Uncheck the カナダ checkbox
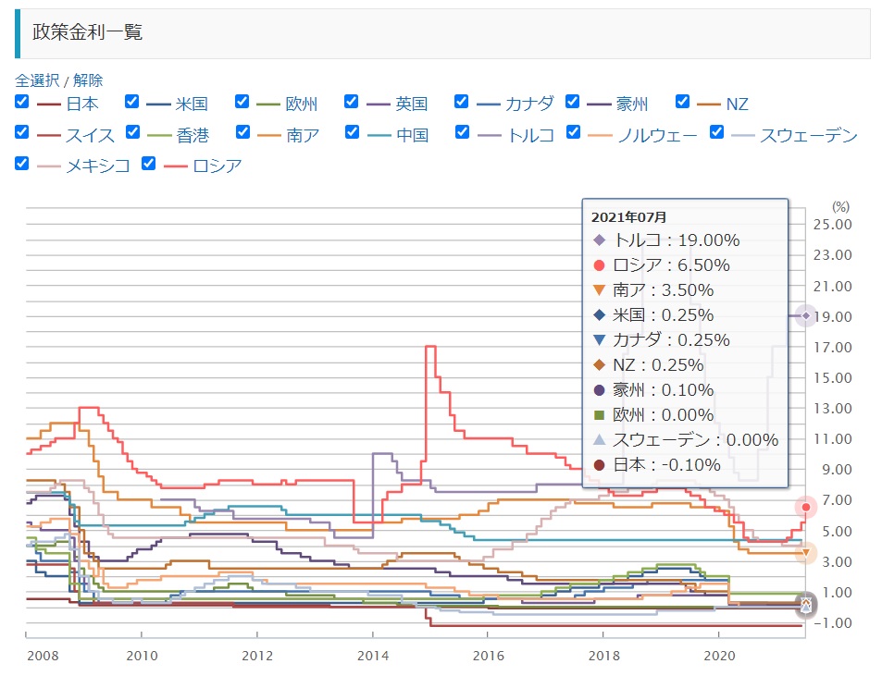Viewport: 882px width, 676px height. (461, 102)
